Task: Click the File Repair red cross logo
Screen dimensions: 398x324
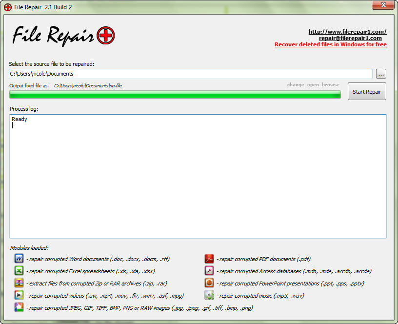Action: (105, 35)
